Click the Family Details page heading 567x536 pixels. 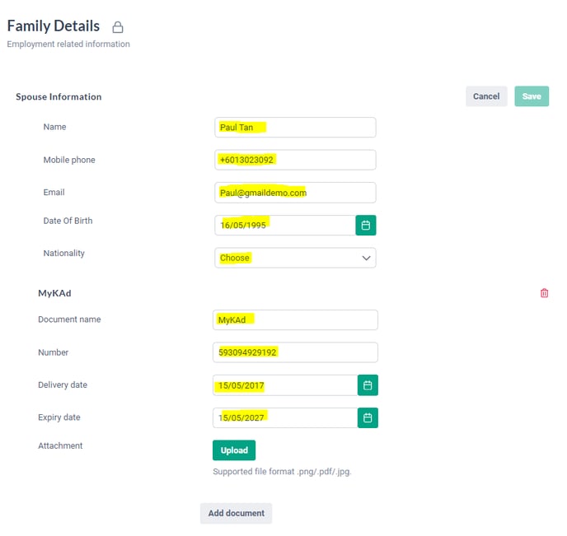tap(53, 26)
